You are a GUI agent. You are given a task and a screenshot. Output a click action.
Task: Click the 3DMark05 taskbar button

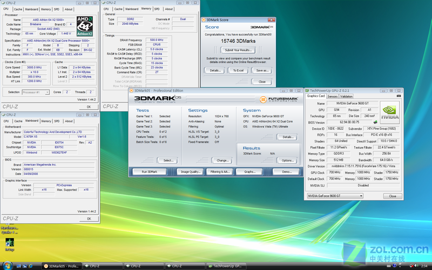pyautogui.click(x=62, y=266)
